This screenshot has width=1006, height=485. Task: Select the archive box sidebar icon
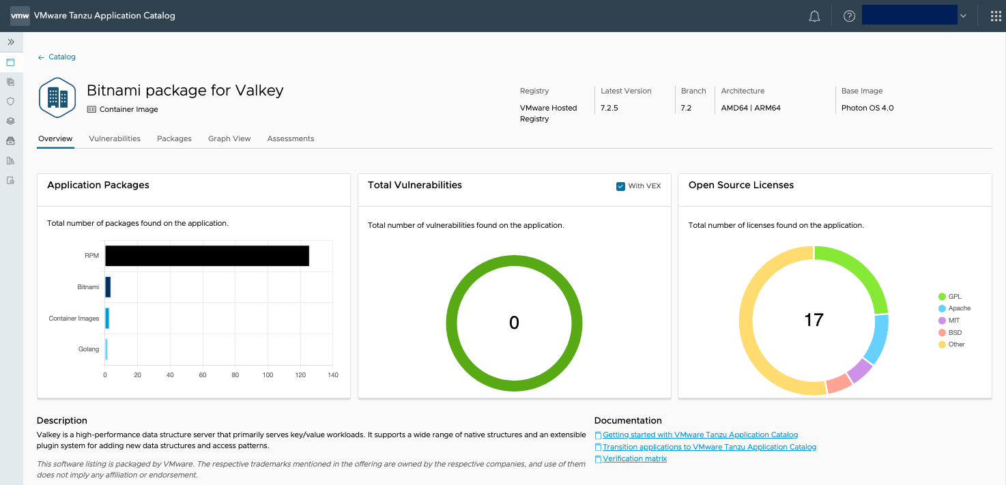(11, 141)
